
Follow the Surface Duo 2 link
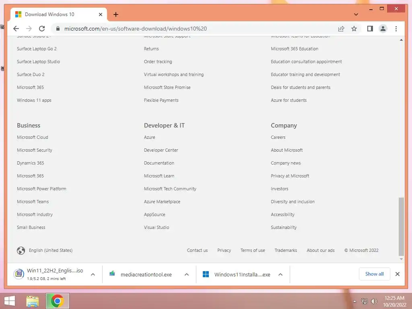(31, 74)
